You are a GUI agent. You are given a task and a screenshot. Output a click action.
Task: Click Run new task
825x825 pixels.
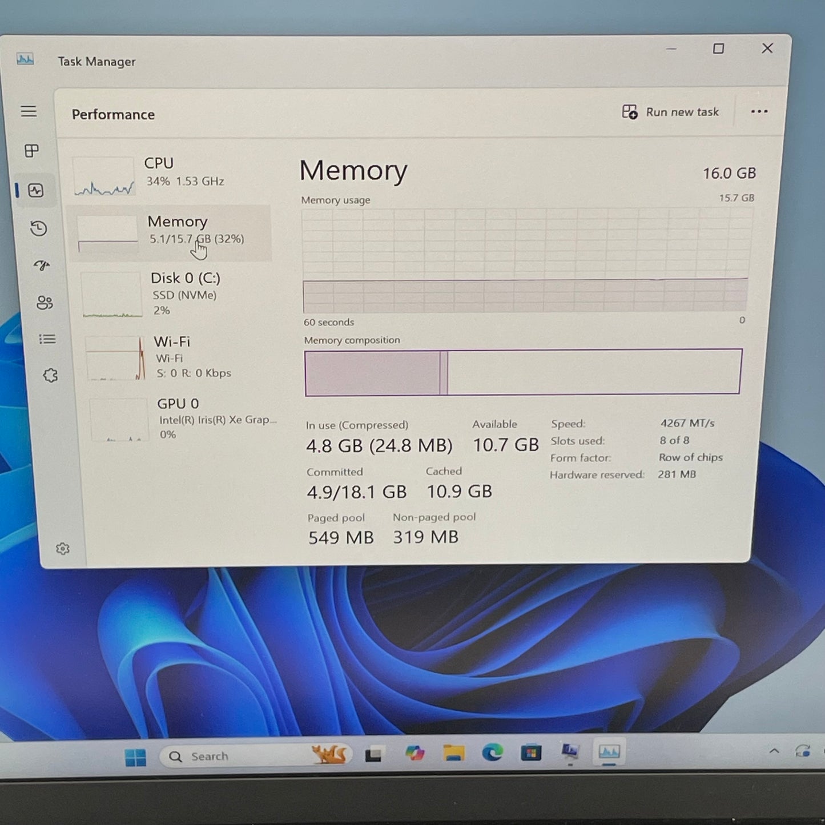pyautogui.click(x=671, y=112)
